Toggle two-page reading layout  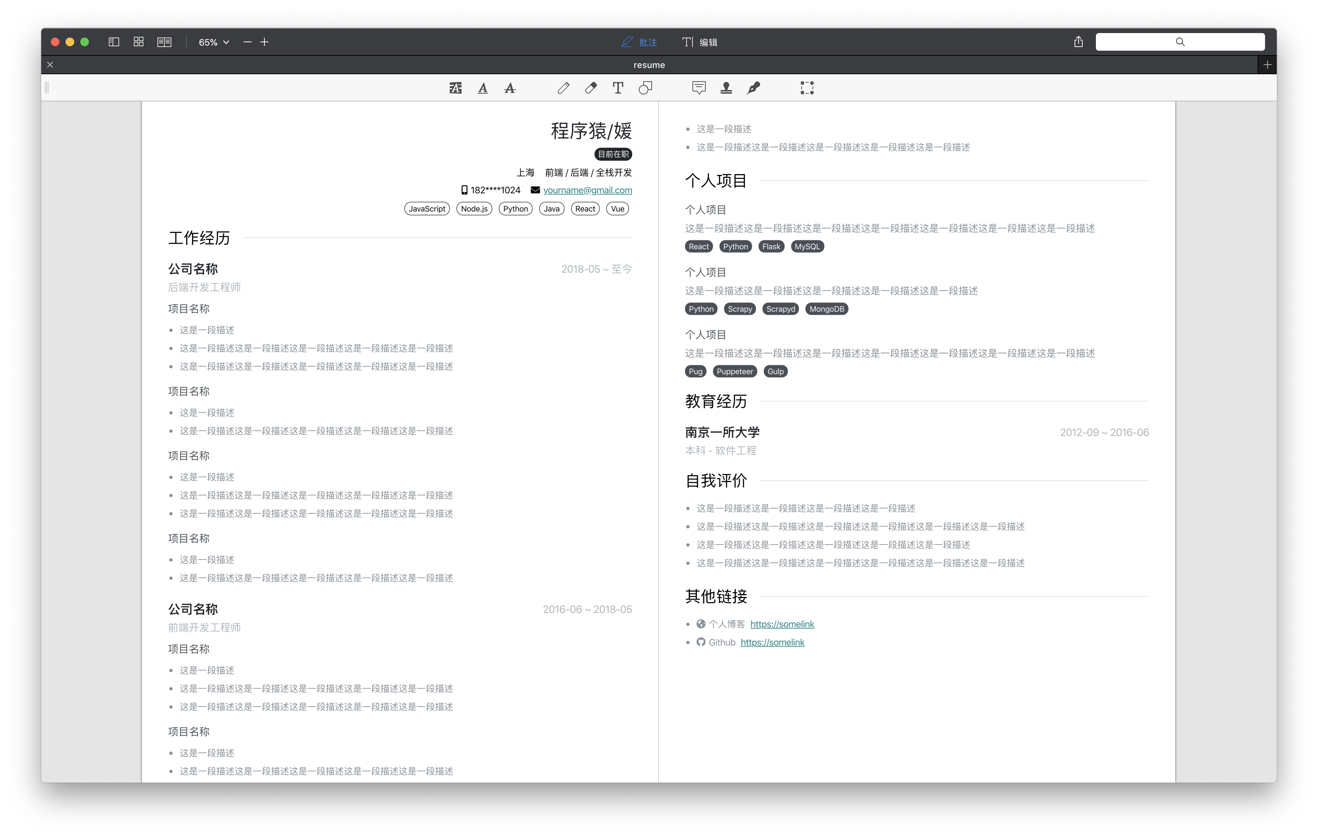click(164, 42)
